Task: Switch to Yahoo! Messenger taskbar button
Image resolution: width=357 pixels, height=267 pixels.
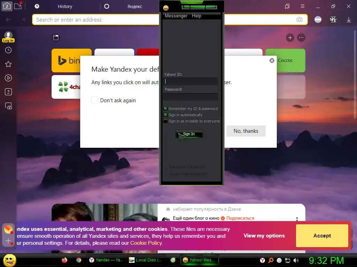Action: click(x=199, y=260)
